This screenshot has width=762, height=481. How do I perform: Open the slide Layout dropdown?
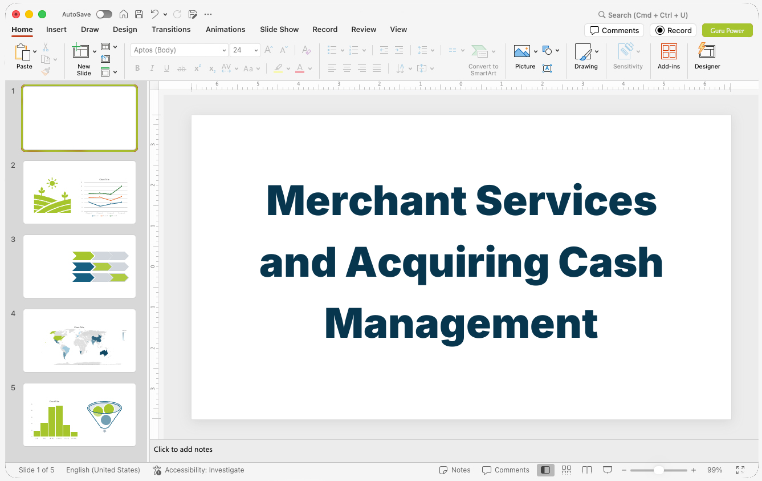click(109, 47)
